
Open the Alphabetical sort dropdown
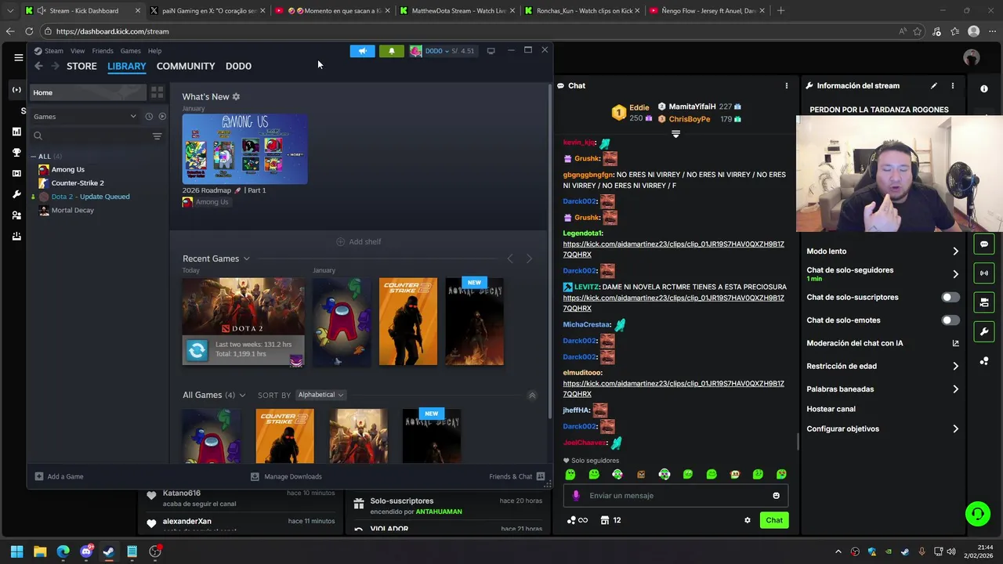320,396
